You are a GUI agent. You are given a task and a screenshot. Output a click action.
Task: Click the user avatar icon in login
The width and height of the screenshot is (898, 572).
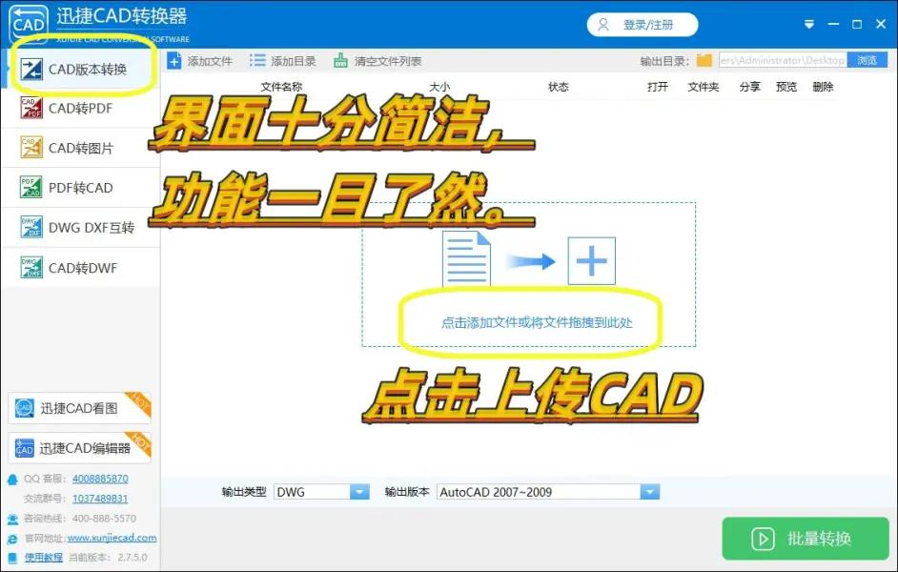(603, 25)
